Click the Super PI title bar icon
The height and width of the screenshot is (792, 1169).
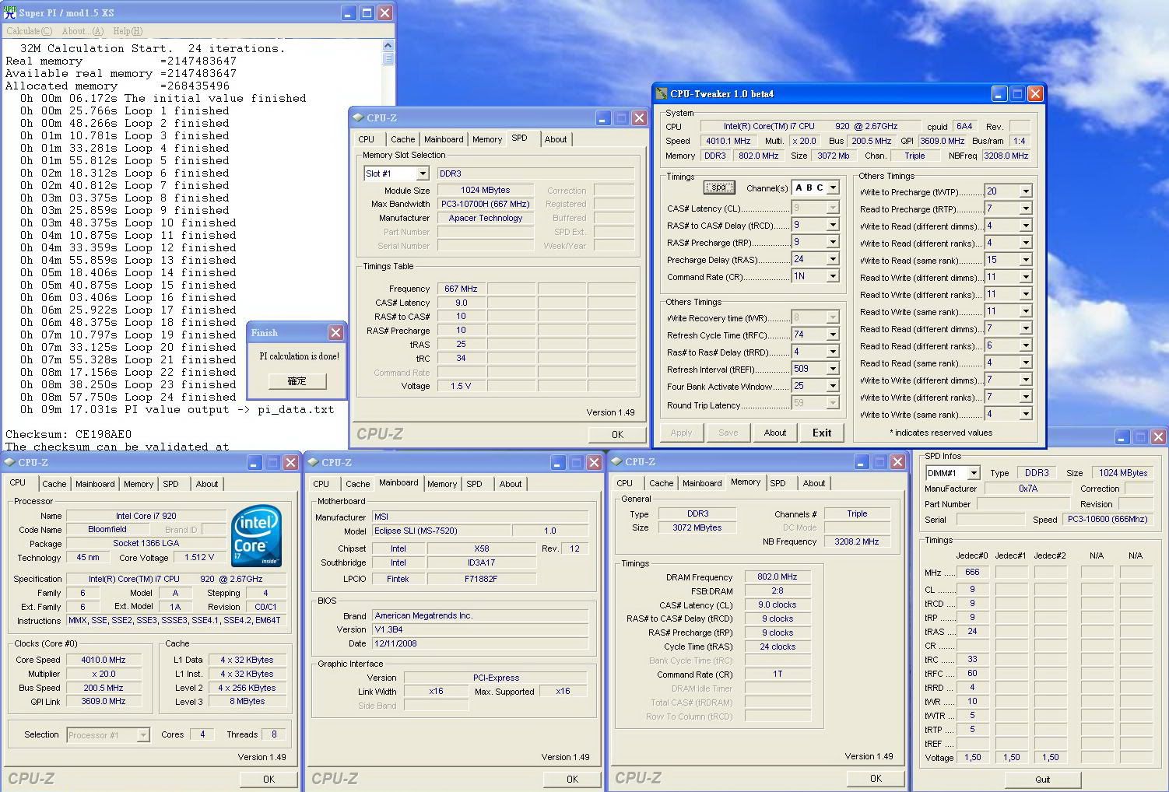point(10,12)
